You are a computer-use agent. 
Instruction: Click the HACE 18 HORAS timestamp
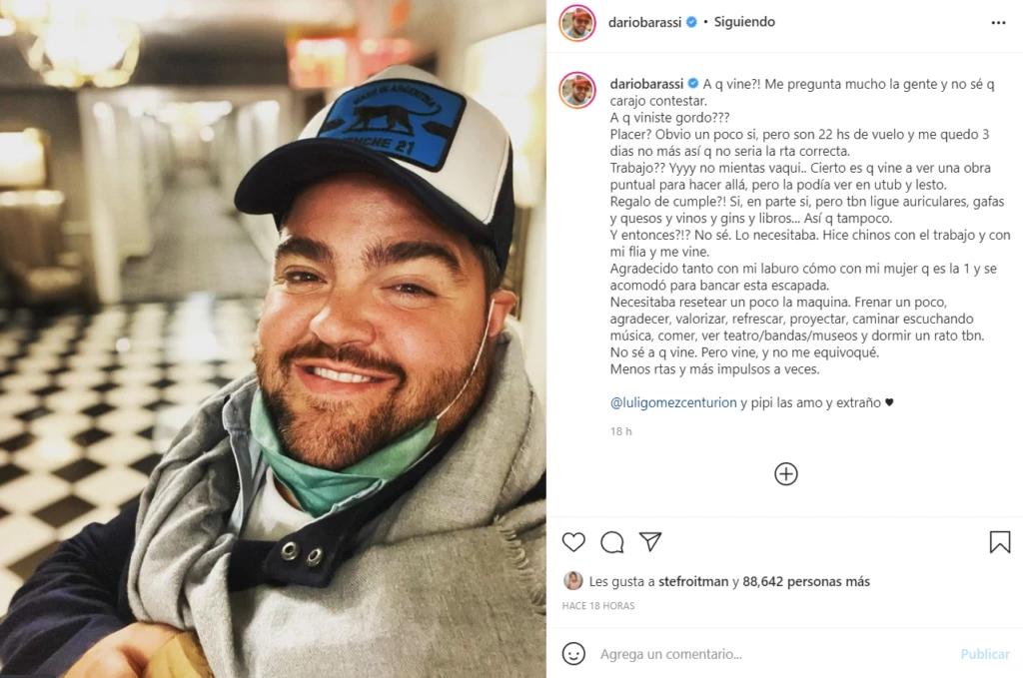598,606
